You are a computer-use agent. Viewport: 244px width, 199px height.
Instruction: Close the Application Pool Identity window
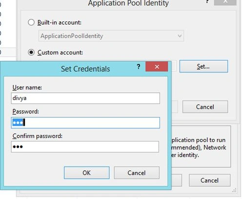pos(225,2)
